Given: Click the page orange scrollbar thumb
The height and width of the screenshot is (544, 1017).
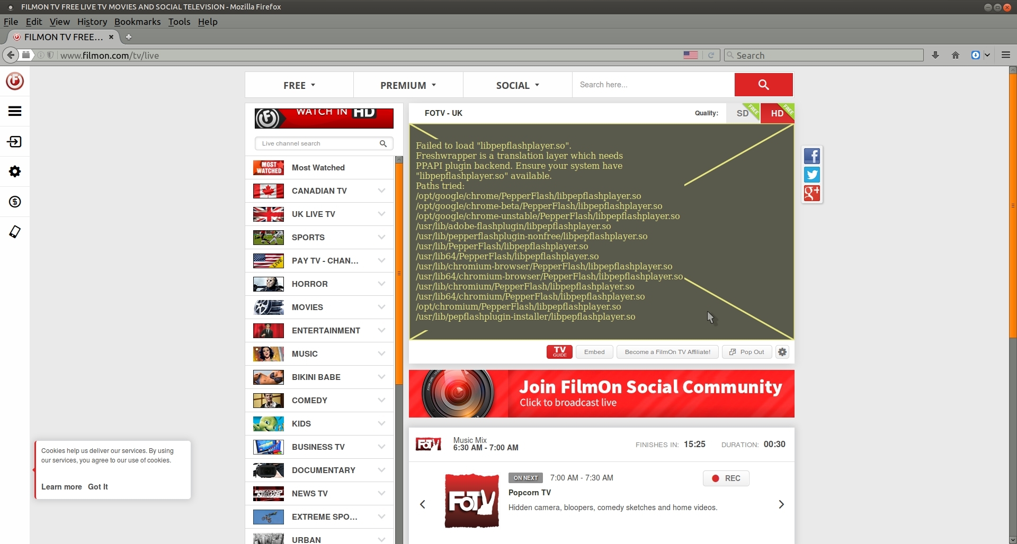Looking at the screenshot, I should 1013,205.
